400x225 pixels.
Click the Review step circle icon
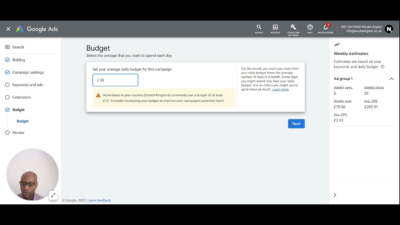point(7,132)
